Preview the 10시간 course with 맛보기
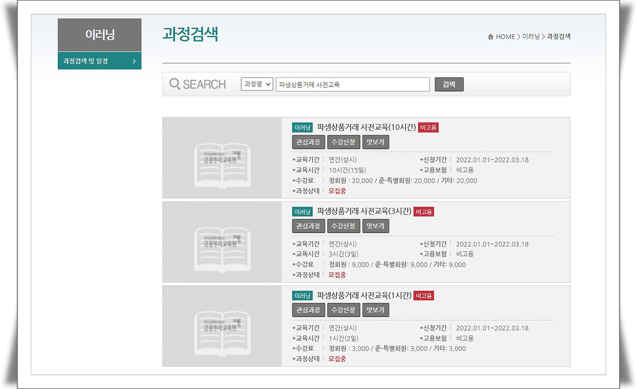 375,142
